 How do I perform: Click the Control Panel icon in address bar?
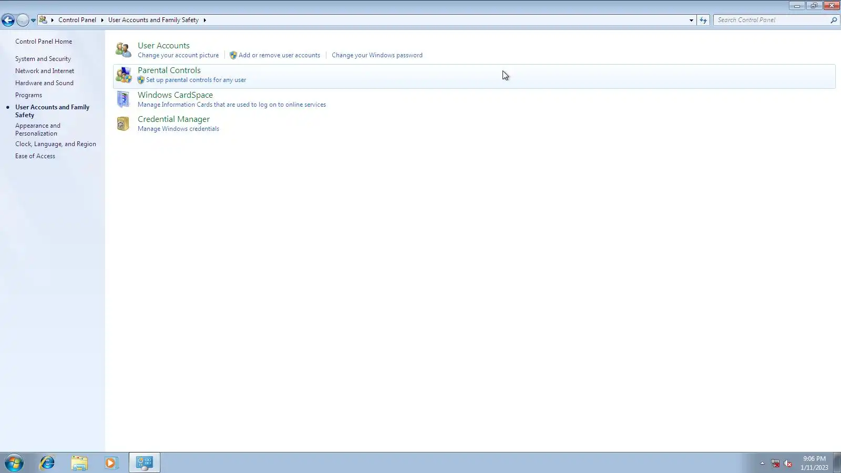point(43,20)
